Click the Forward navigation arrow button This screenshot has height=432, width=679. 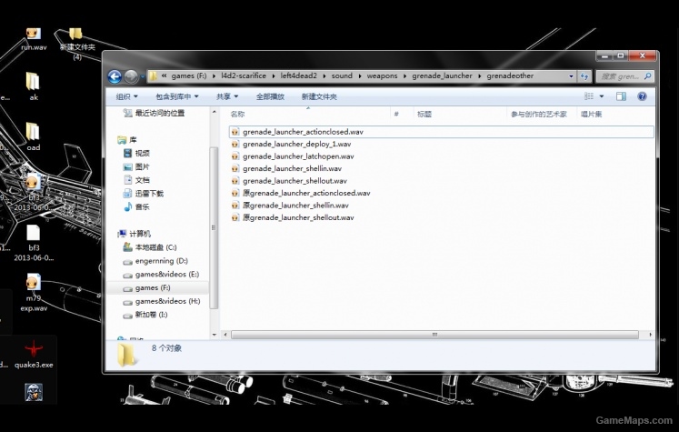click(131, 76)
